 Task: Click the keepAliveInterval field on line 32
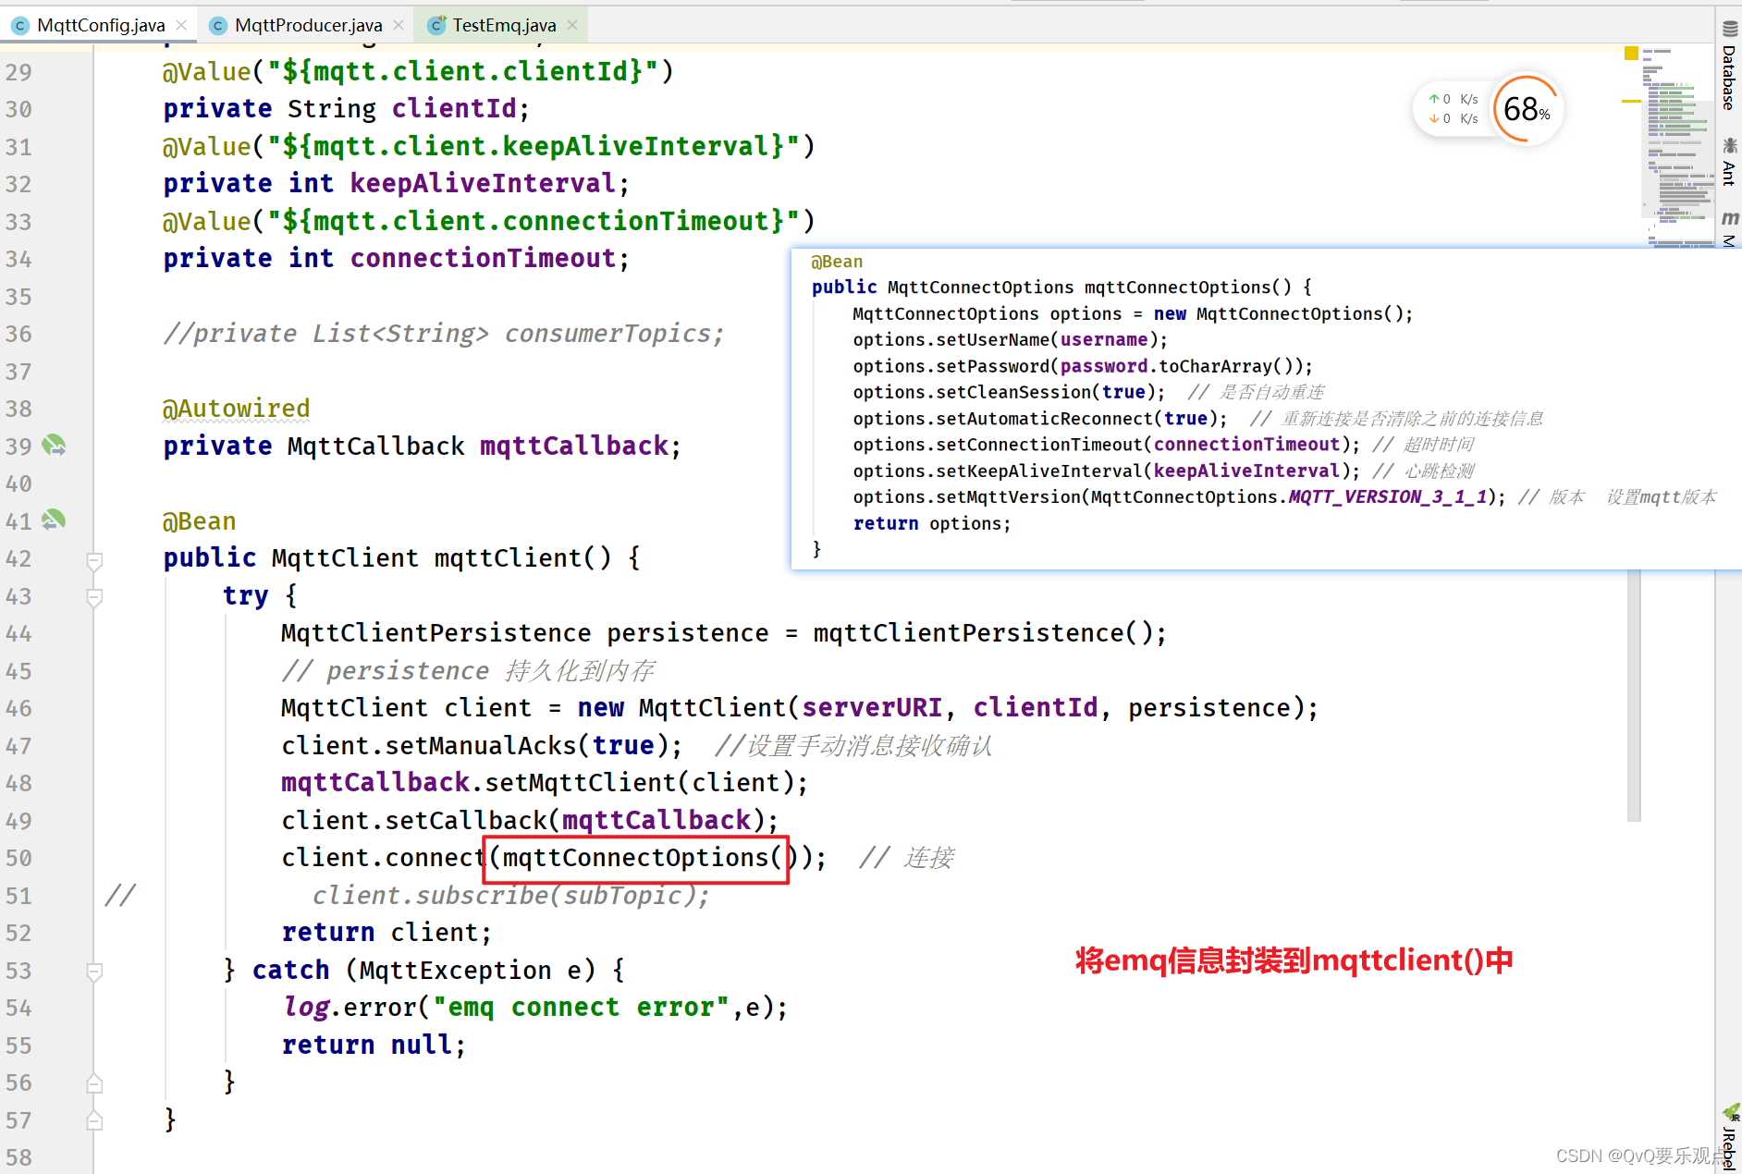click(483, 184)
